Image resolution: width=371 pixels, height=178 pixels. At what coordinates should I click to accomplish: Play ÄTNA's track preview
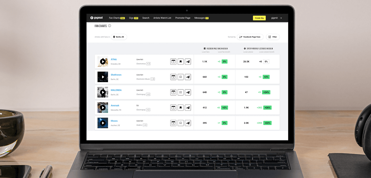click(103, 62)
